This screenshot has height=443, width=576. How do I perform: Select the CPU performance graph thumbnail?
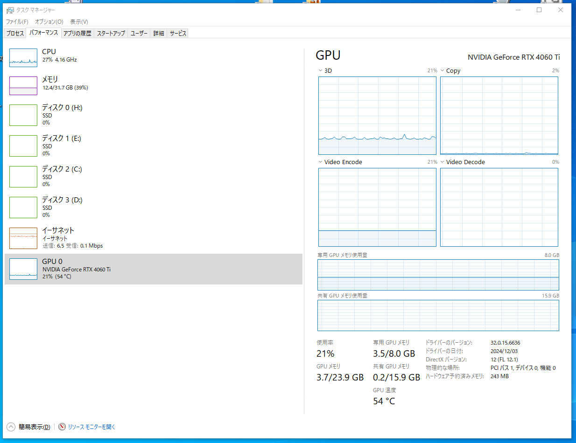(x=23, y=55)
